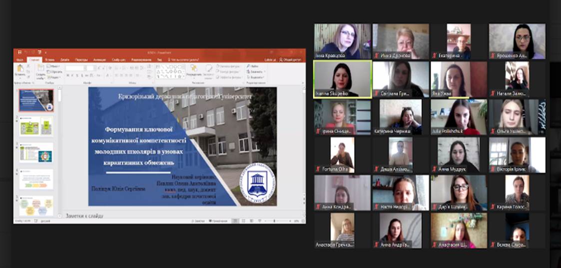561x268 pixels.
Task: Click the New Slide icon in the ribbon
Action: point(40,69)
